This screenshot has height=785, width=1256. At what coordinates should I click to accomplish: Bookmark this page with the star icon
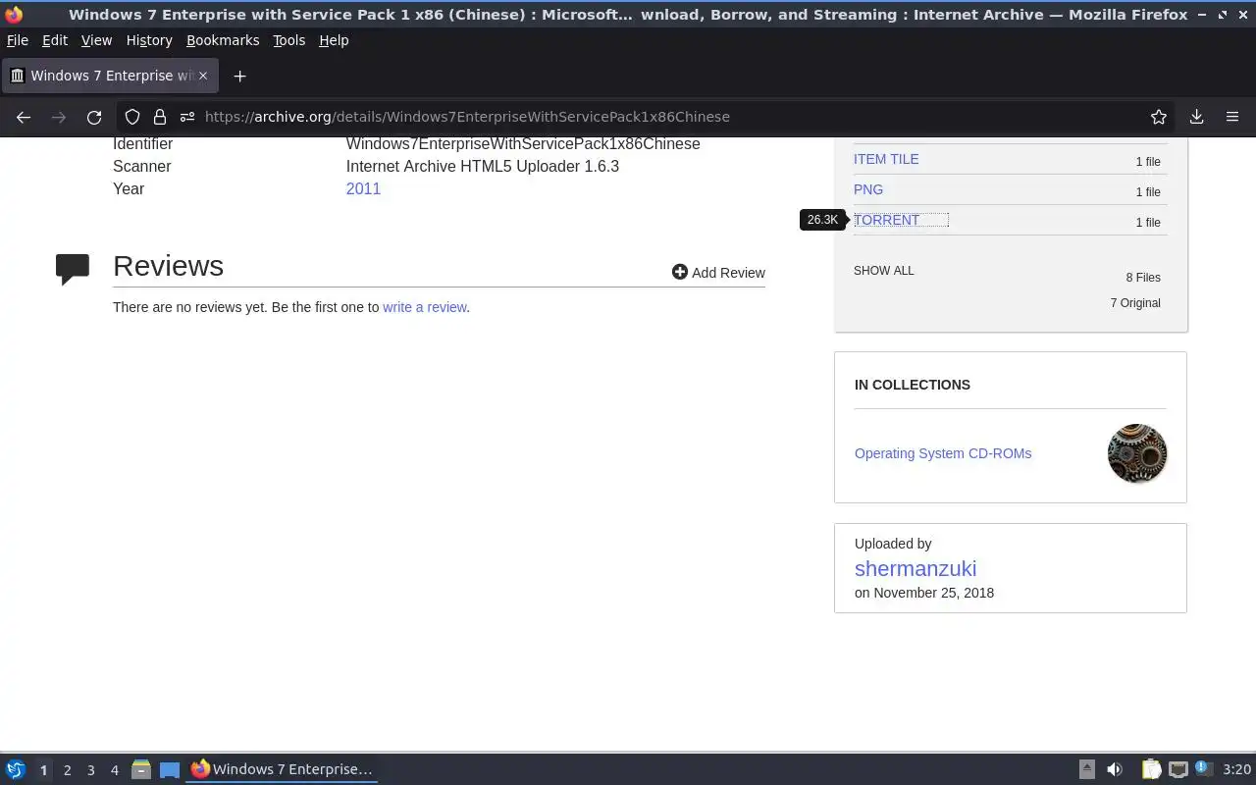(x=1159, y=117)
